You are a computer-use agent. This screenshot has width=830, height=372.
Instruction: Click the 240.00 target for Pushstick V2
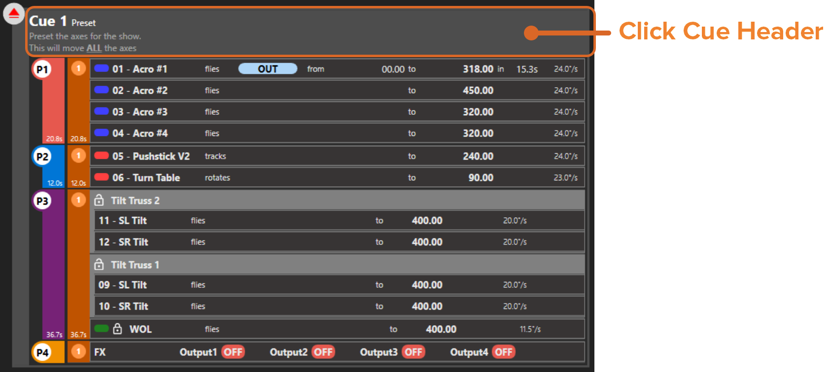478,156
